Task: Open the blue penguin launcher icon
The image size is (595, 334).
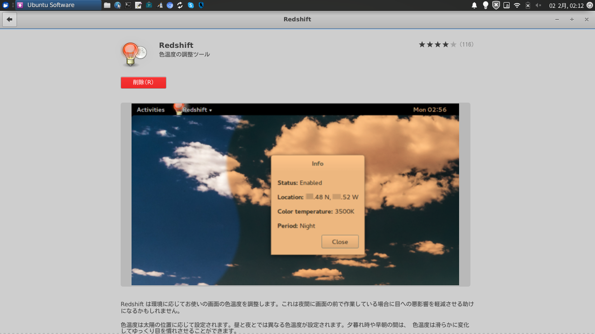Action: [x=201, y=6]
